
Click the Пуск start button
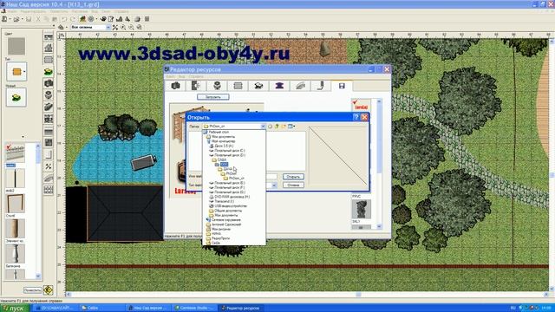coord(14,309)
